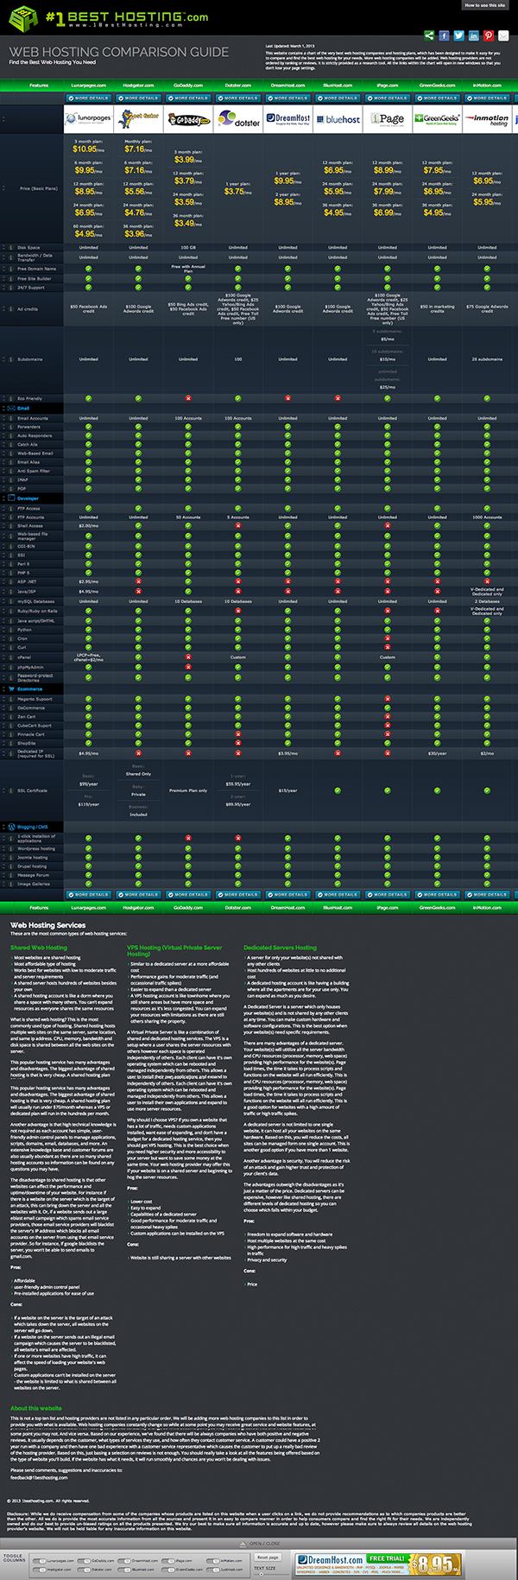Click the info icon beside Eco Friendly
518x1580 pixels.
coord(10,398)
